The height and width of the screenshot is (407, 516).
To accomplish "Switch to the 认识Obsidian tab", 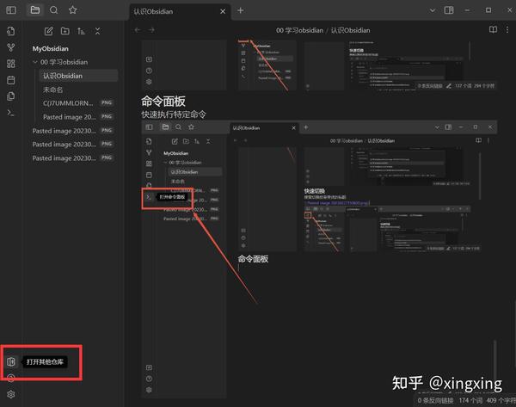I will click(x=153, y=11).
